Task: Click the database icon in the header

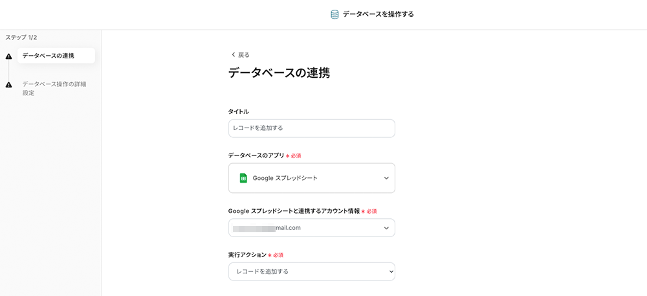Action: [334, 14]
